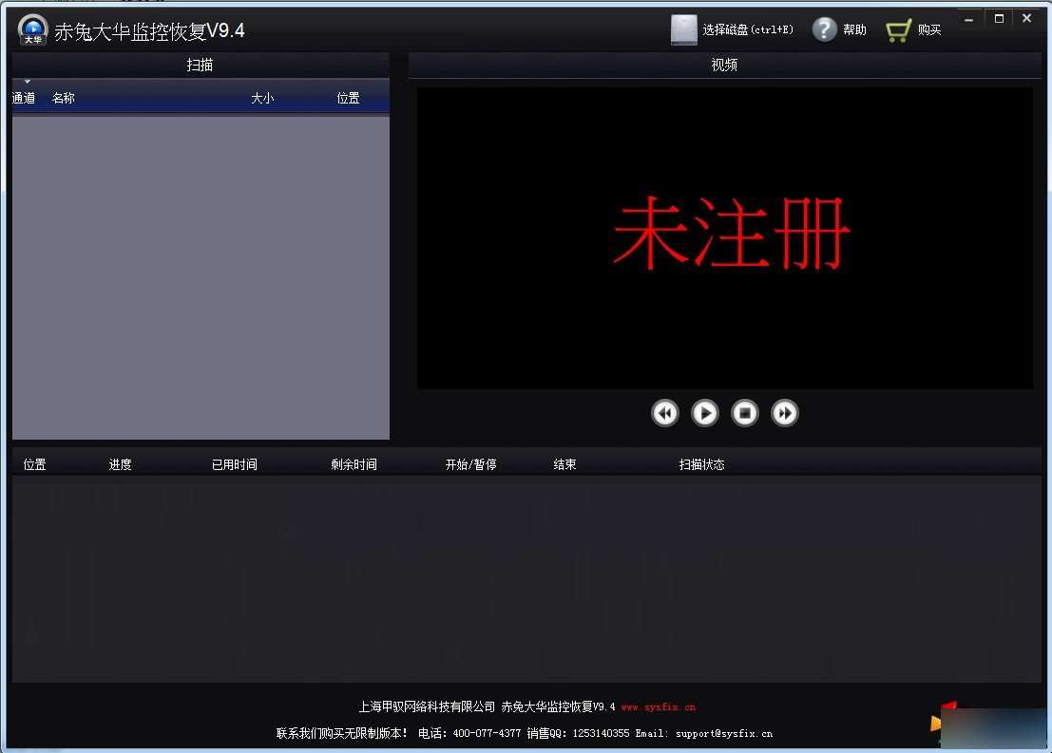
Task: Click the sales QQ number 1253140355
Action: (x=601, y=734)
